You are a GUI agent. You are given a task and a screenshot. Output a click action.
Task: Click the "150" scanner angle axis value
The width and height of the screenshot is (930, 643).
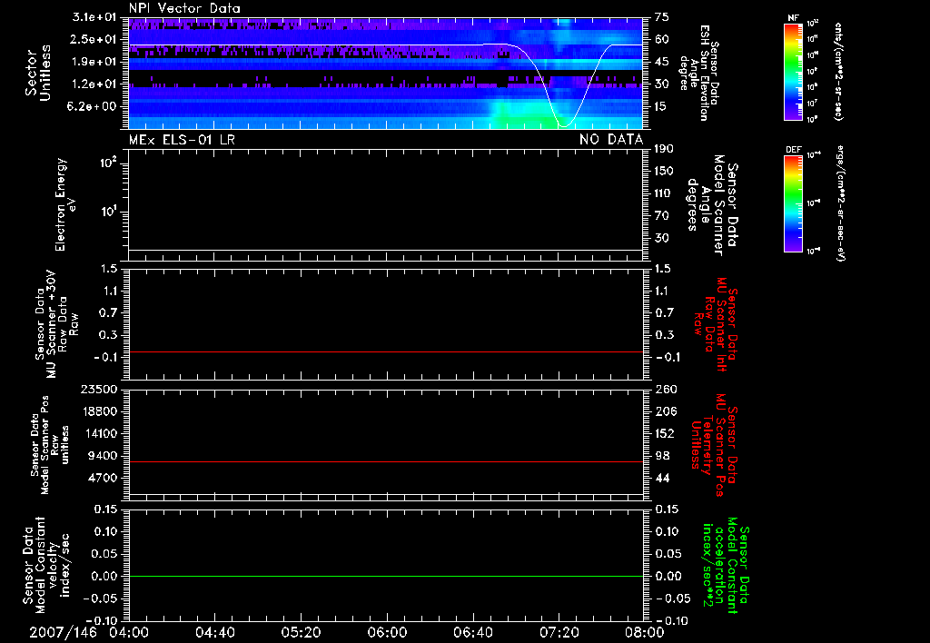pyautogui.click(x=664, y=171)
